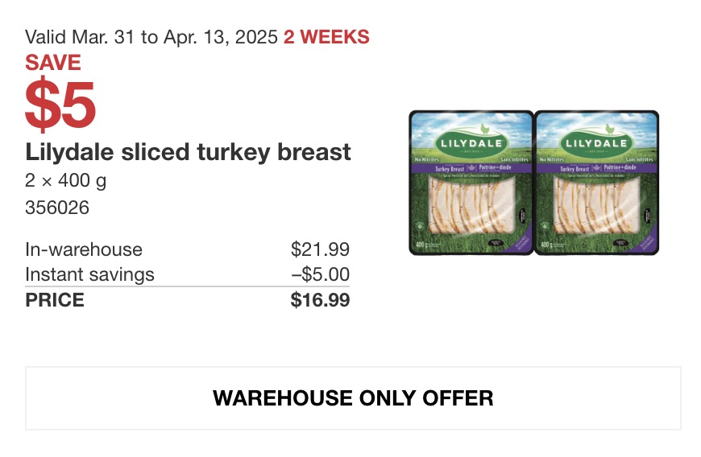This screenshot has height=457, width=701.
Task: Click the final price $16.99
Action: pos(320,299)
